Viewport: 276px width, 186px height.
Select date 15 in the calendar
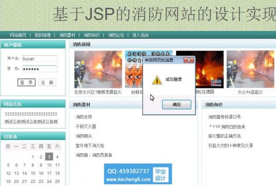coord(33,173)
